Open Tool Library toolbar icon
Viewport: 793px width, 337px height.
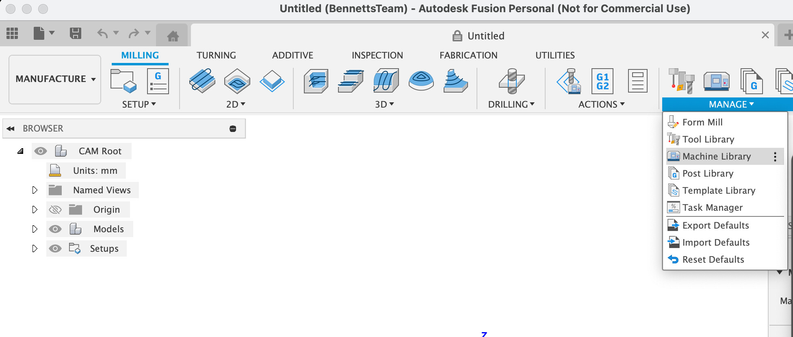point(681,81)
